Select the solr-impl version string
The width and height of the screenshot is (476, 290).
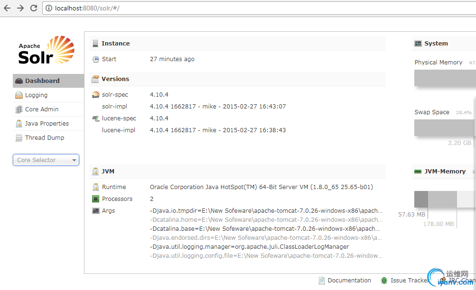point(218,106)
